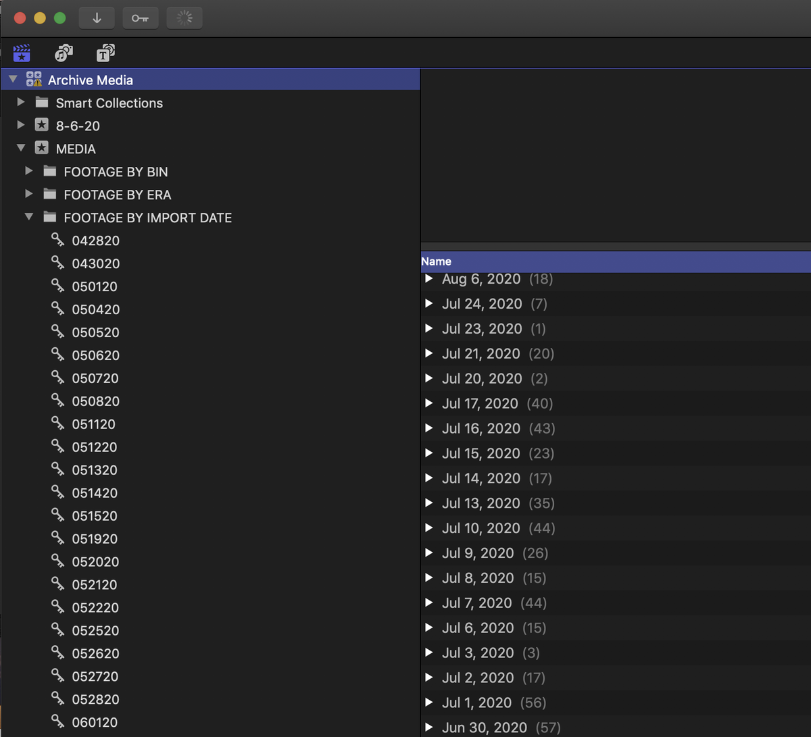Select the Jun 30, 2020 group
Viewport: 811px width, 737px height.
(484, 728)
